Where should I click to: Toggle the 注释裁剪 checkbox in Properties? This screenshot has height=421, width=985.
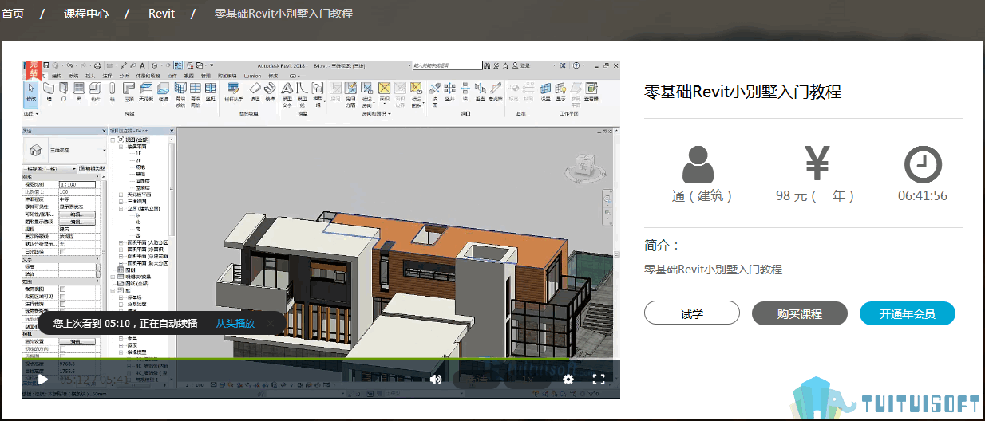click(x=62, y=304)
